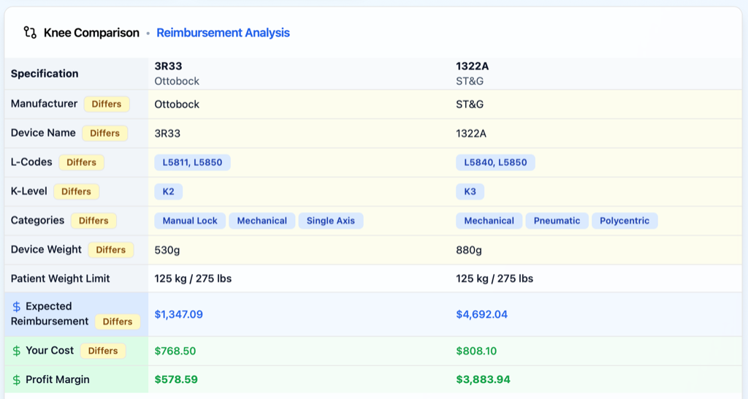Click the compare icon beside Knee Comparison
Viewport: 748px width, 399px height.
click(x=30, y=32)
